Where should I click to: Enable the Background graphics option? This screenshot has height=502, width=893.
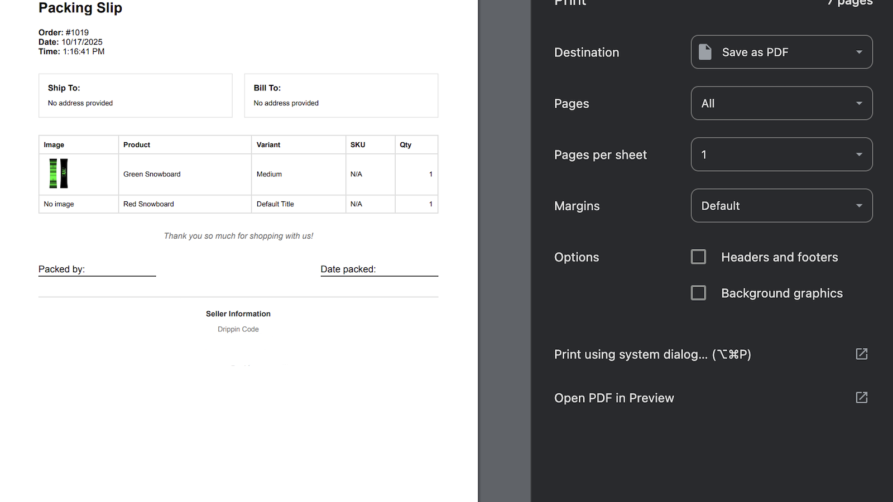click(698, 292)
